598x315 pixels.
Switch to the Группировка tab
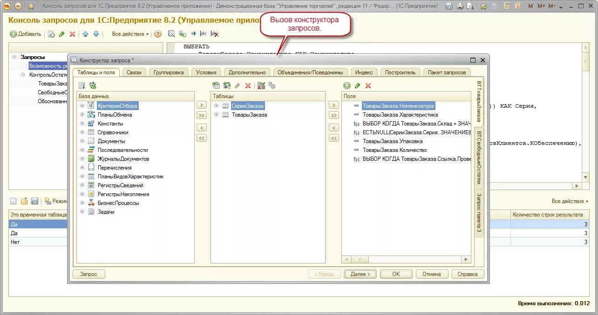point(169,72)
